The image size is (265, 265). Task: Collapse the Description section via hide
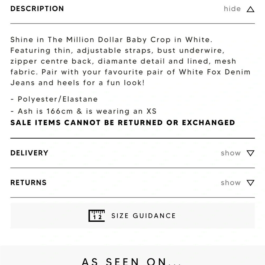(232, 9)
